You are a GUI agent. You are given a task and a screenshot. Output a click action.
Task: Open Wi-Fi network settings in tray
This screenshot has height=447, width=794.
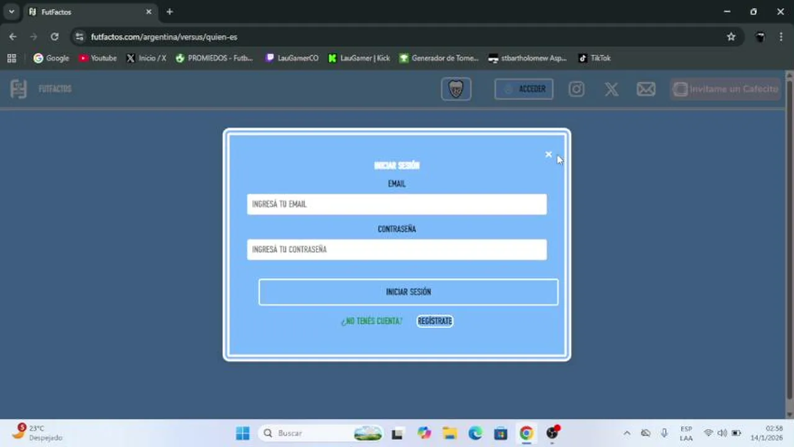coord(708,433)
